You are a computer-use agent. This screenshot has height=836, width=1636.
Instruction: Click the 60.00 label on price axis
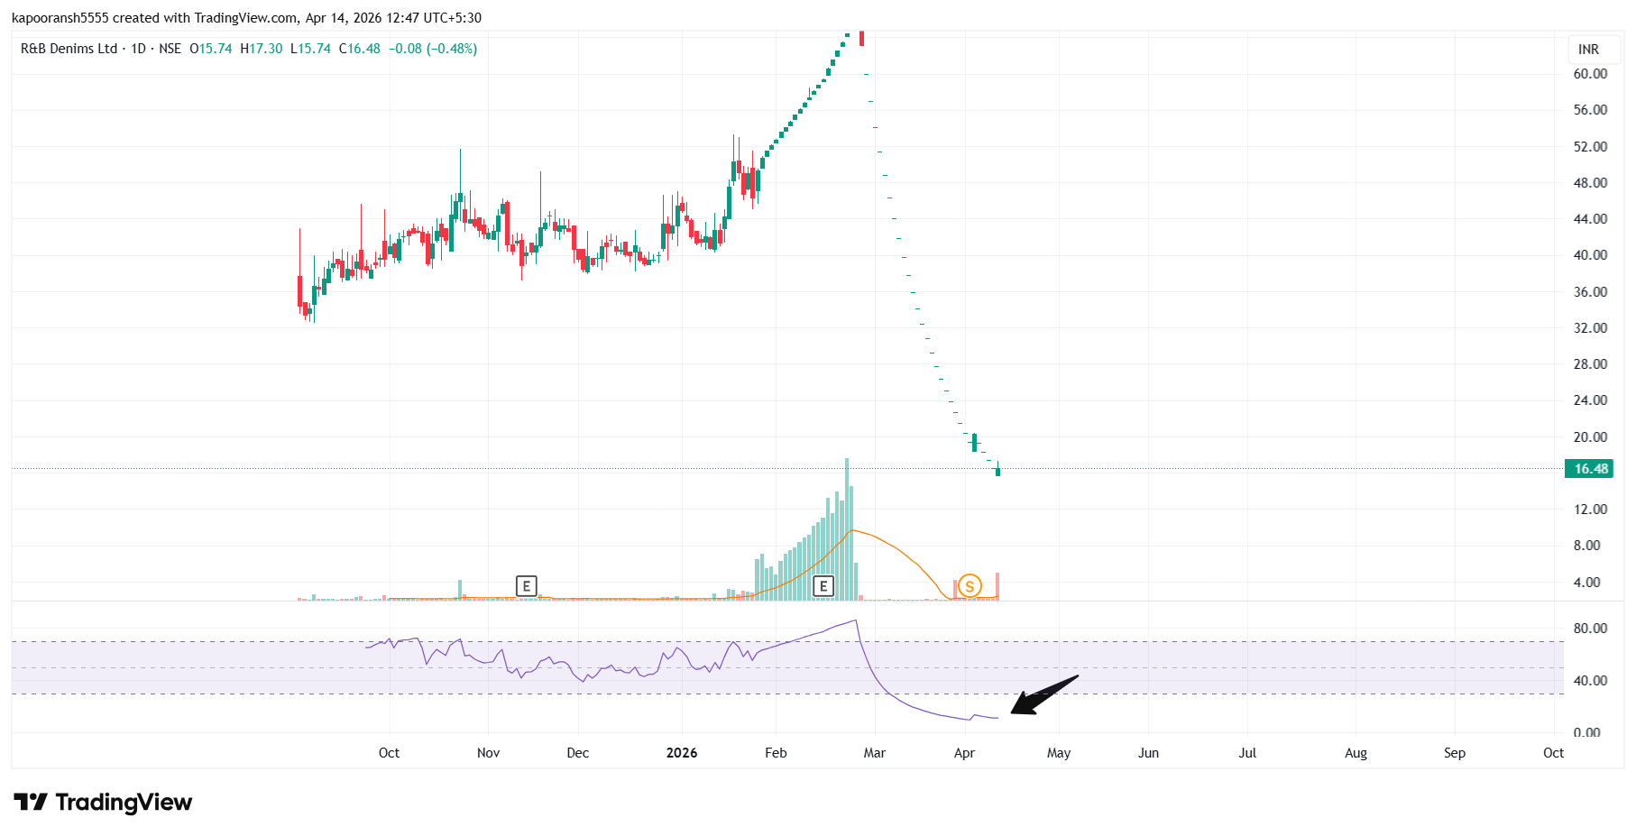[1590, 74]
